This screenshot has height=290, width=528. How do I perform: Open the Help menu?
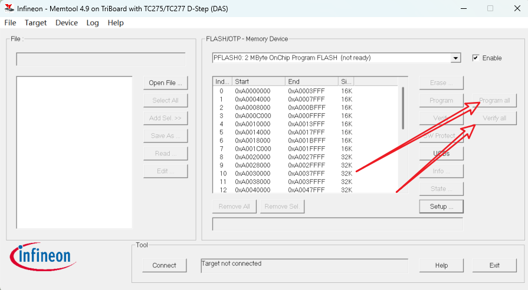[116, 23]
